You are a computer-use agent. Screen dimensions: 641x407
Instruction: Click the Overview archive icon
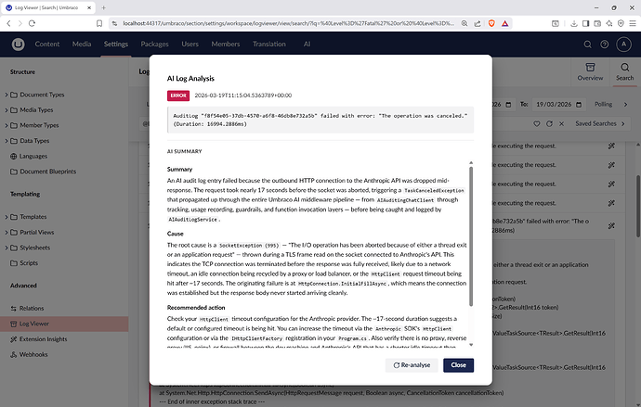[590, 68]
